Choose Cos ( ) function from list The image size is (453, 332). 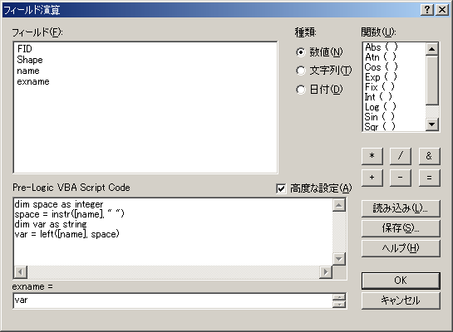381,67
